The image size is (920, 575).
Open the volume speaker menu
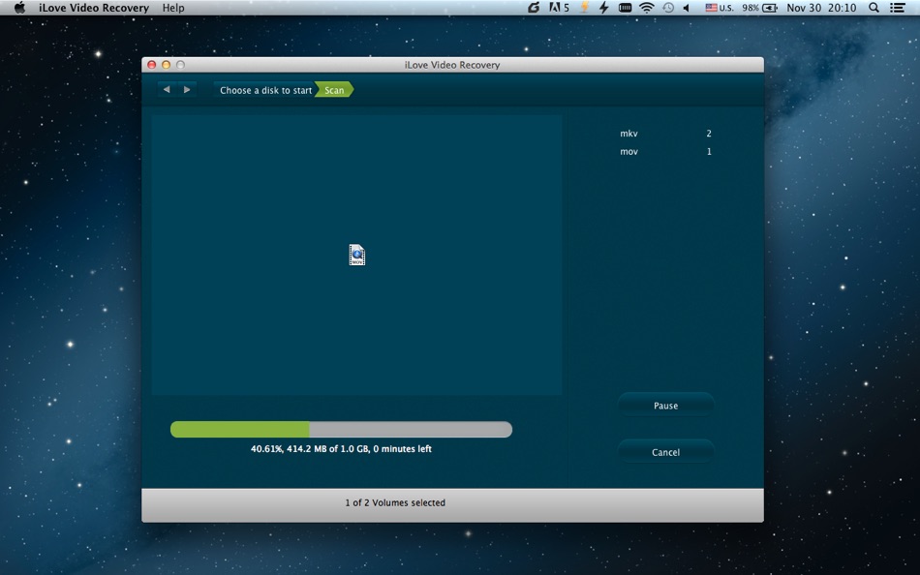tap(686, 8)
